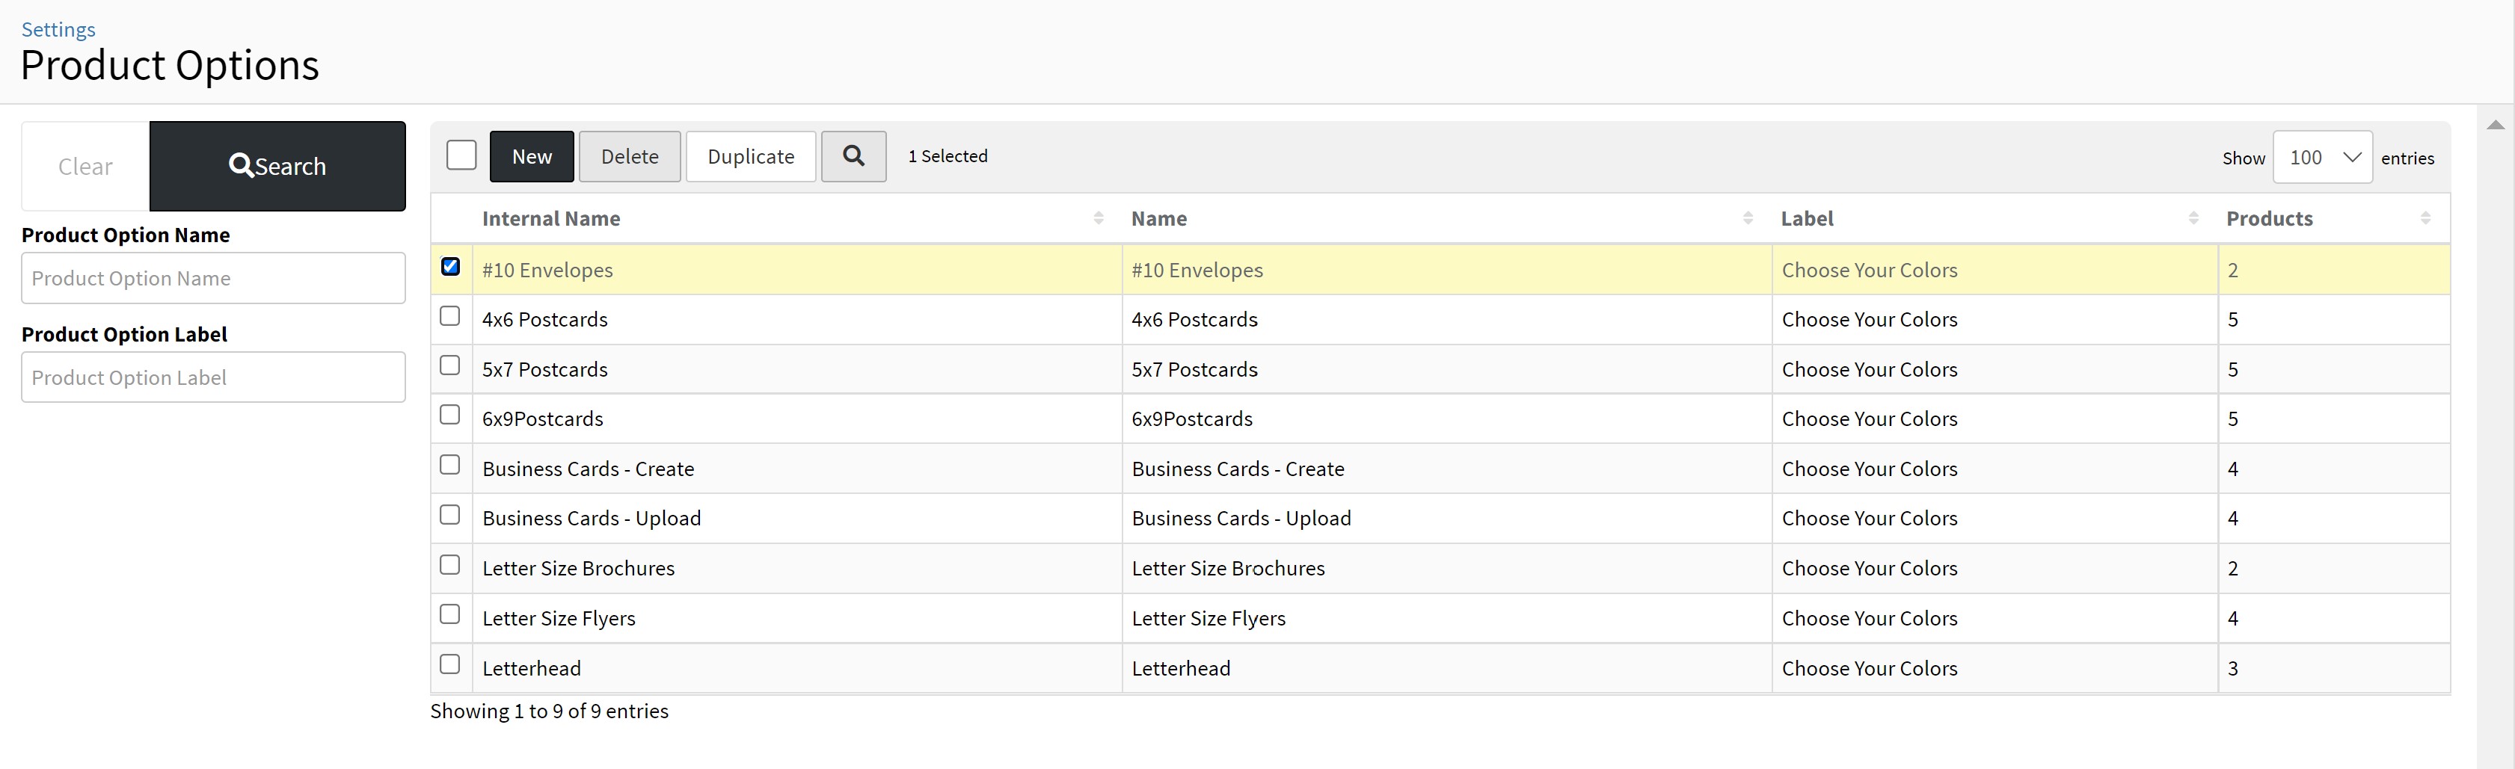Focus the Product Option Name field

pyautogui.click(x=213, y=278)
